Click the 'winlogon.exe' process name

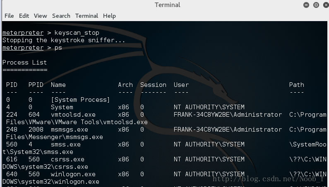point(73,175)
